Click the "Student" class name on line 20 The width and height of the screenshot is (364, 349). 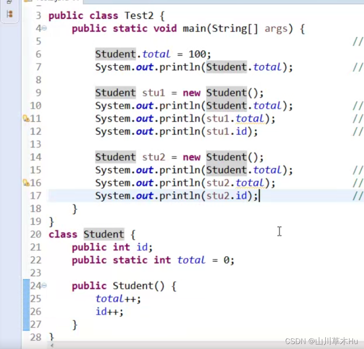pos(104,235)
